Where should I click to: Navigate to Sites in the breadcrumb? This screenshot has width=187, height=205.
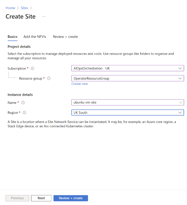click(x=25, y=8)
